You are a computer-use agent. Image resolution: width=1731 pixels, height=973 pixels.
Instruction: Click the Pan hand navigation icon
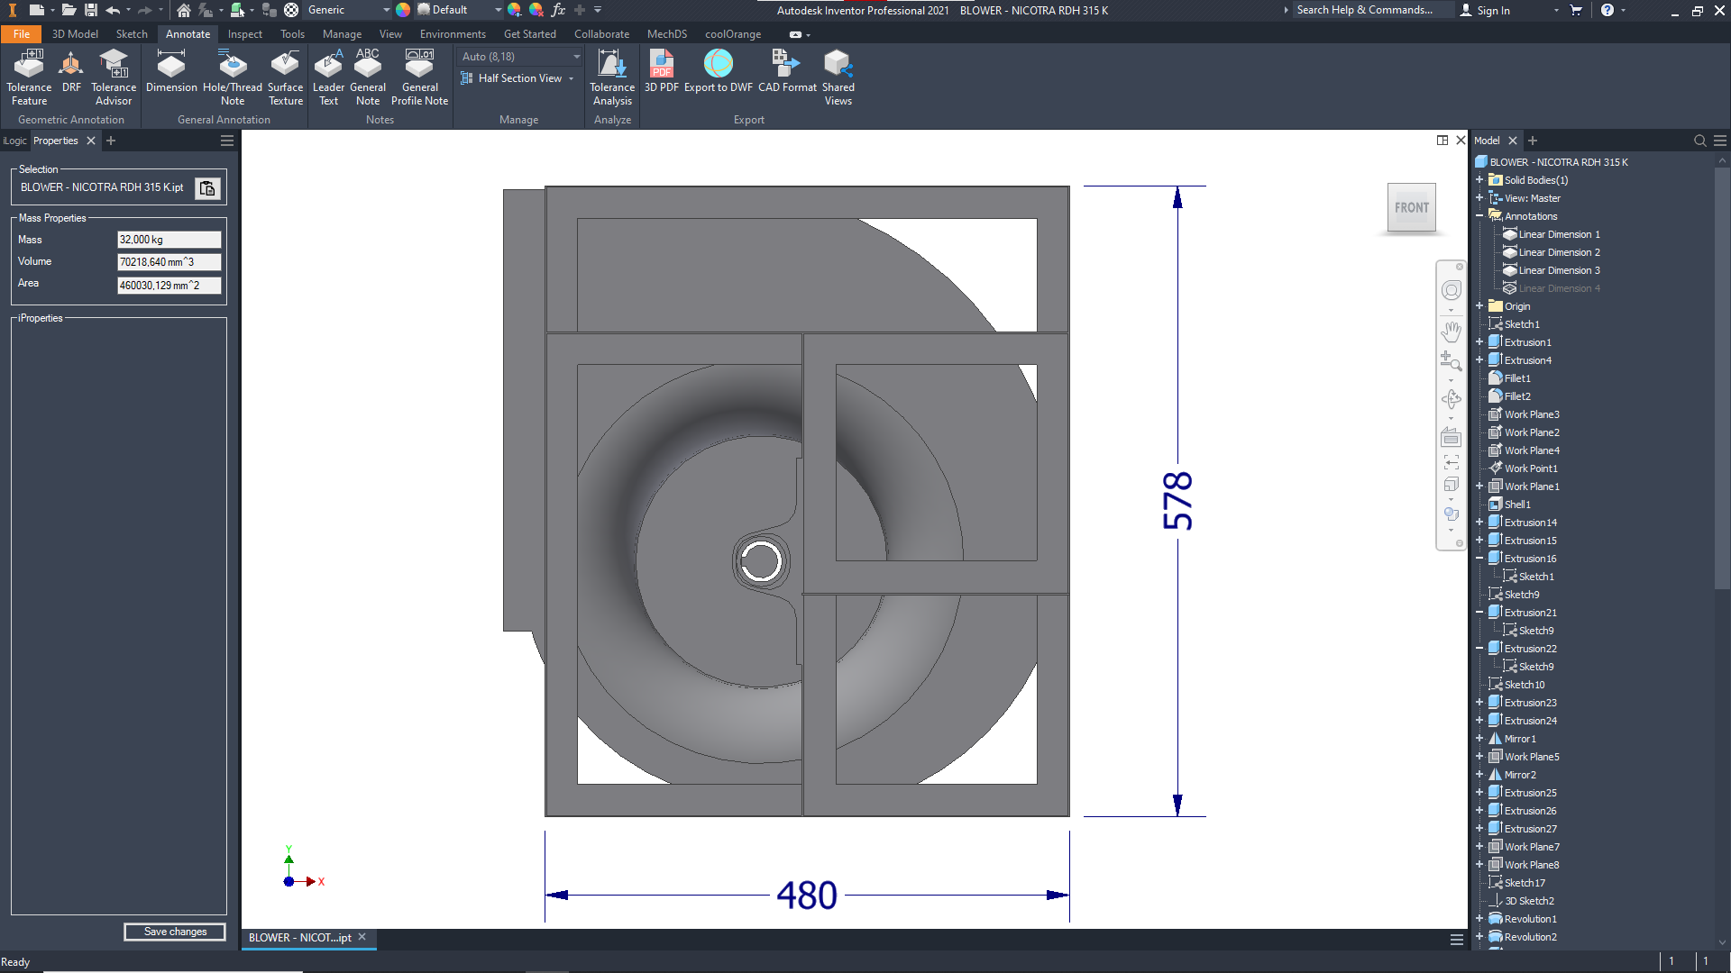pos(1451,331)
